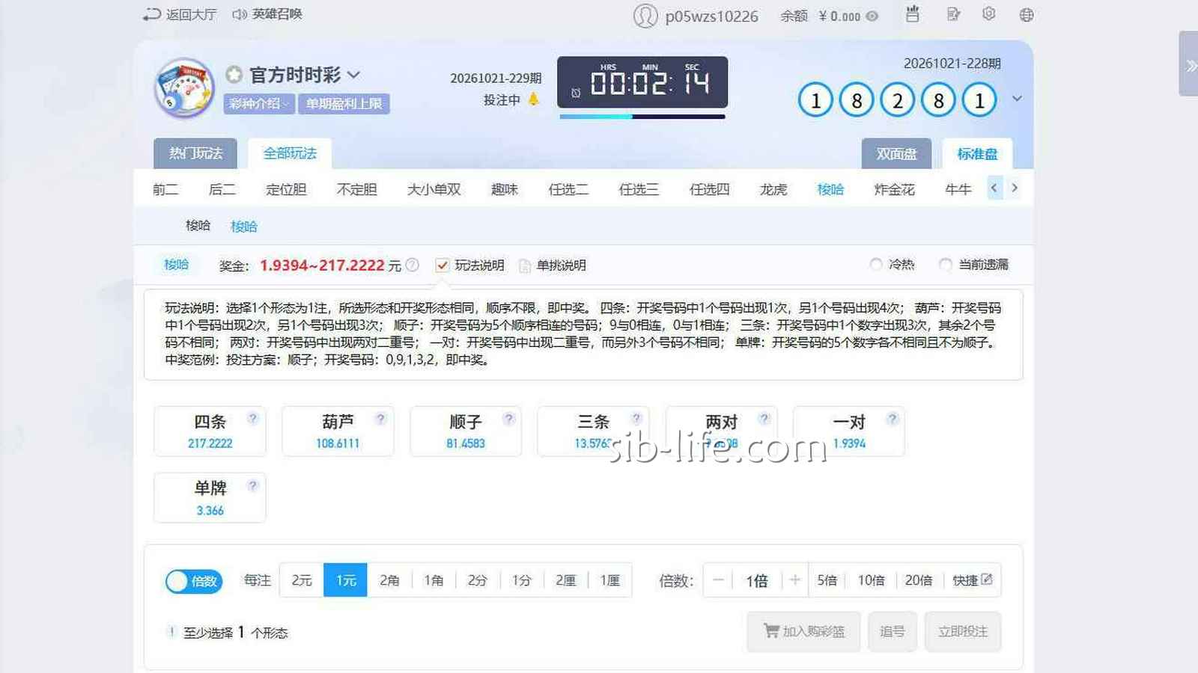Click the return to lobby arrow icon
The height and width of the screenshot is (673, 1198).
[x=152, y=14]
